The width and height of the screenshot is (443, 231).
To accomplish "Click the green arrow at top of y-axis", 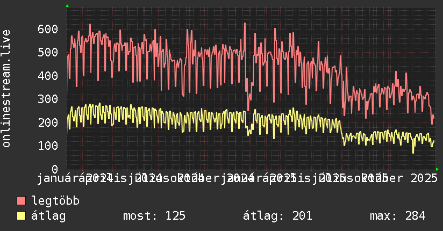I will 67,6.
